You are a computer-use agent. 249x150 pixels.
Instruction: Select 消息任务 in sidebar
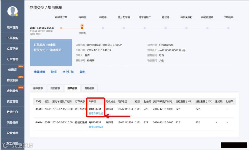(12, 122)
